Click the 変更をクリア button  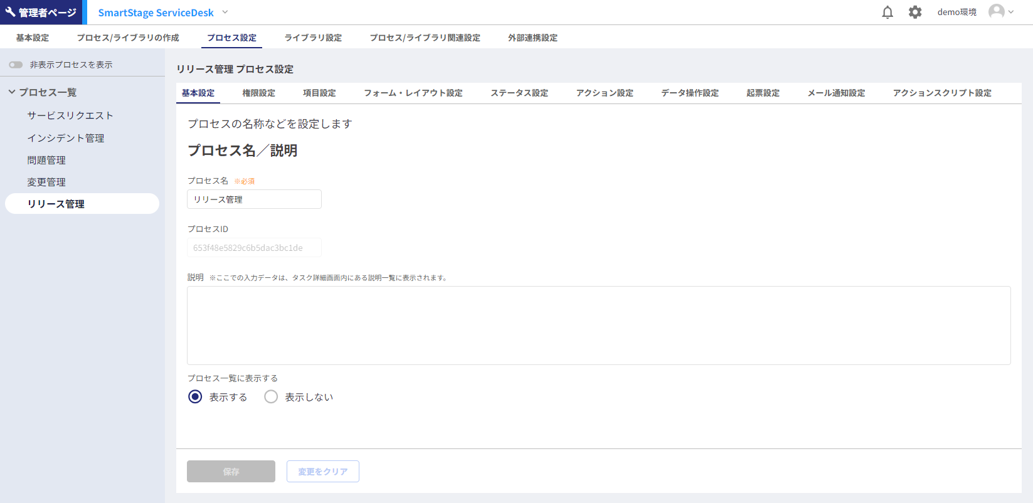coord(323,472)
